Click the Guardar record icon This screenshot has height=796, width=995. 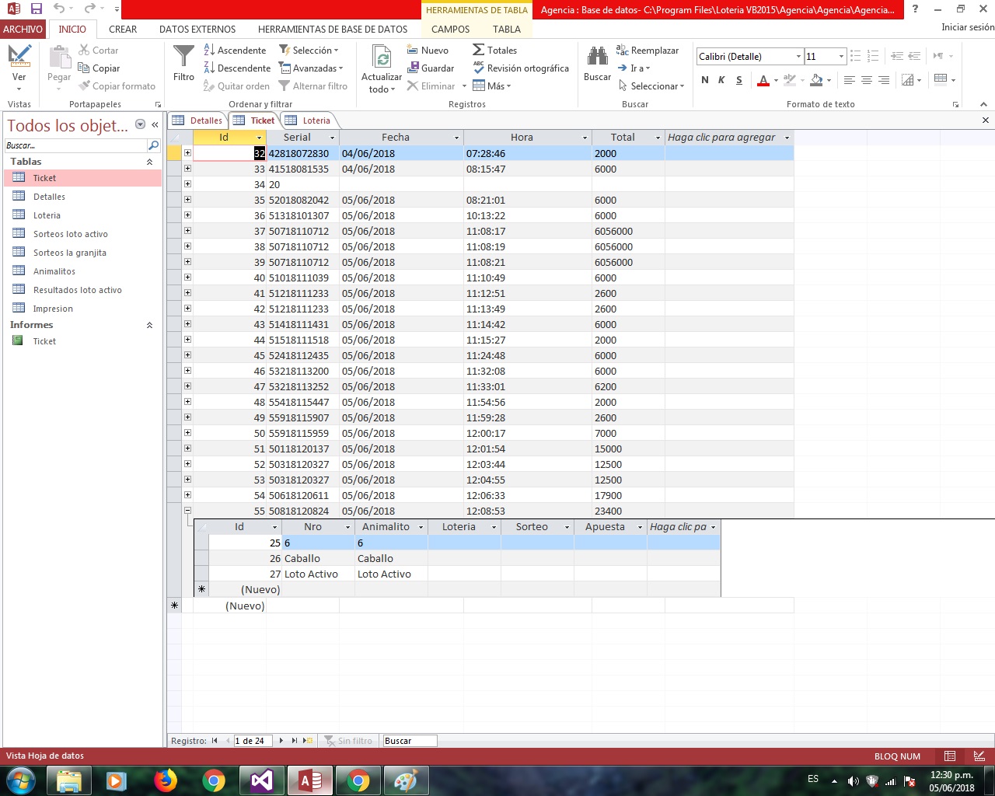coord(431,68)
